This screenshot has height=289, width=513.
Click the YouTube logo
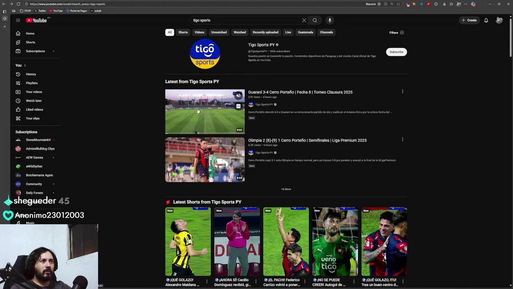36,20
